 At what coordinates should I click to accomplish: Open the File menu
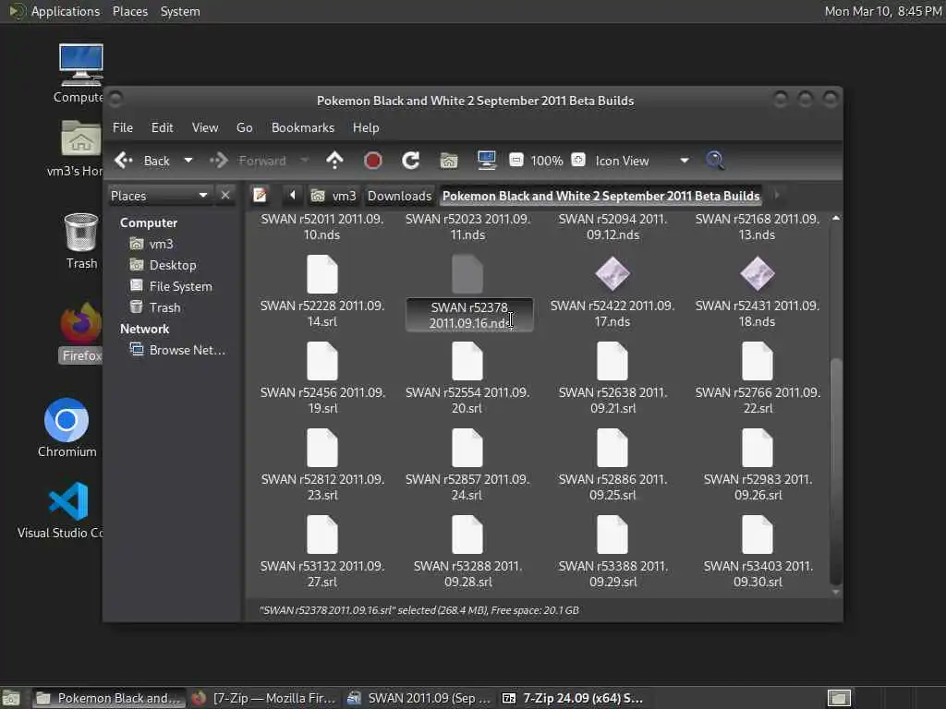pos(123,127)
